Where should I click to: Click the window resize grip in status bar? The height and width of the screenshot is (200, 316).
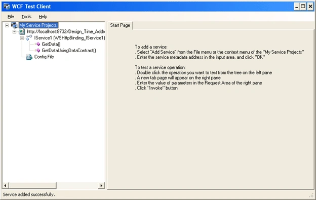tap(311, 195)
